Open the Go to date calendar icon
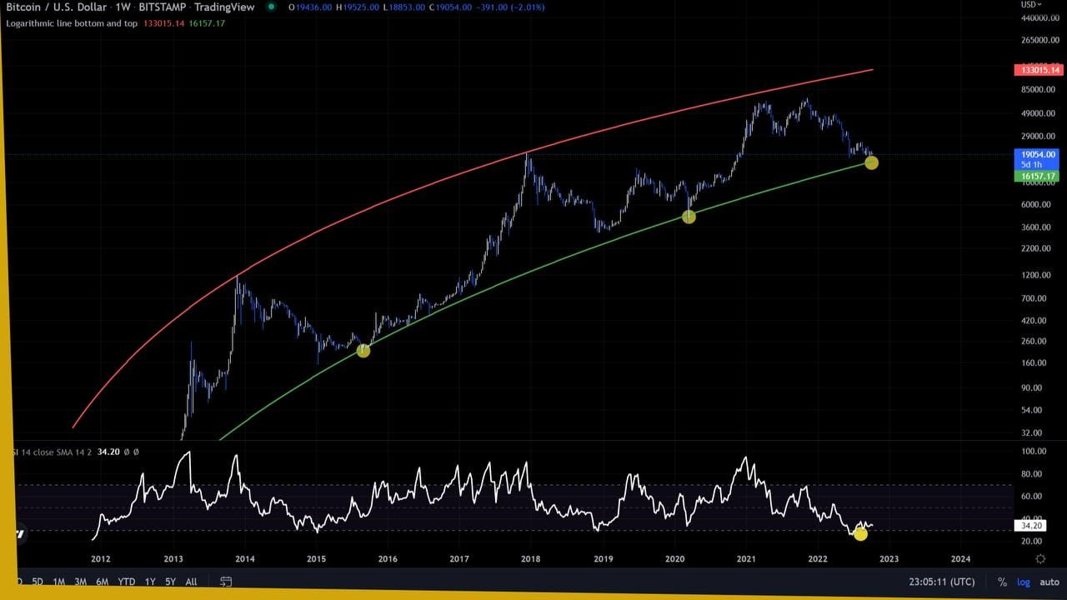1067x600 pixels. coord(225,582)
